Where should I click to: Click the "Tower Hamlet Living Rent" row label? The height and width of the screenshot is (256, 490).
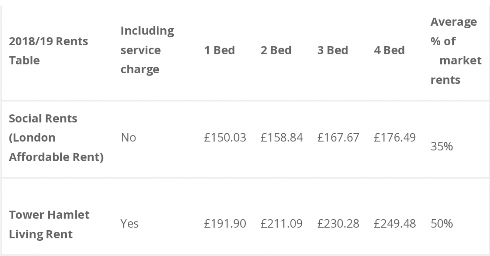click(49, 224)
